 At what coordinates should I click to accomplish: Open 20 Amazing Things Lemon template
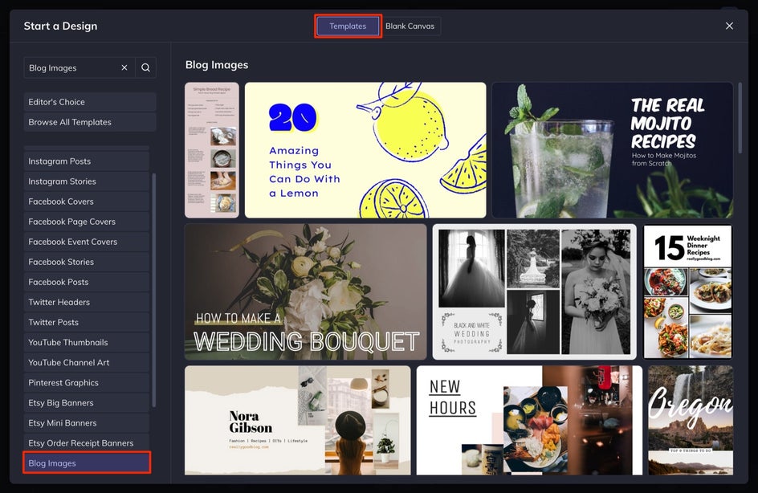(365, 150)
